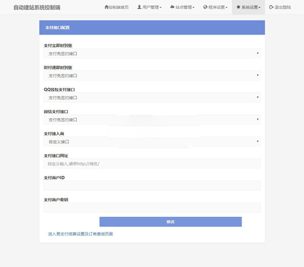The width and height of the screenshot is (304, 267).
Task: Expand the 支付宝即时到账 select box
Action: point(152,53)
